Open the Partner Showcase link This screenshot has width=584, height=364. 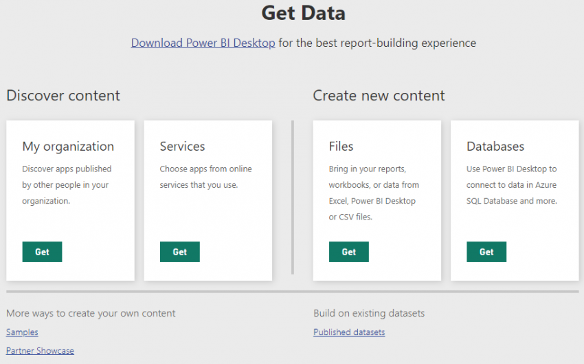click(x=40, y=350)
